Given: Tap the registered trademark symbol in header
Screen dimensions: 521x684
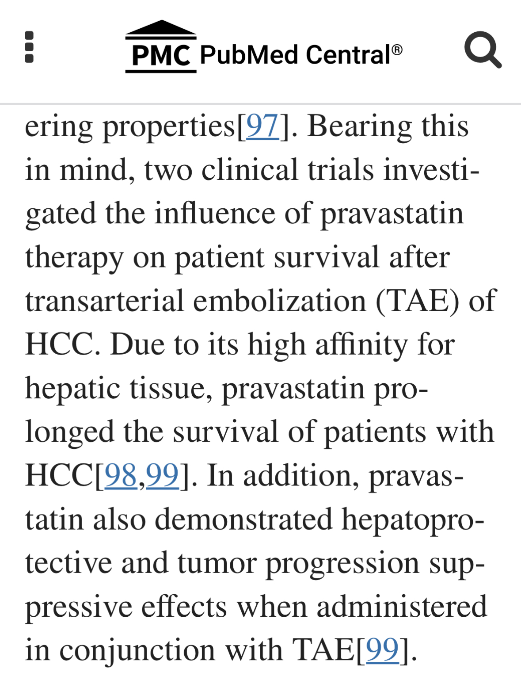Looking at the screenshot, I should pyautogui.click(x=397, y=49).
